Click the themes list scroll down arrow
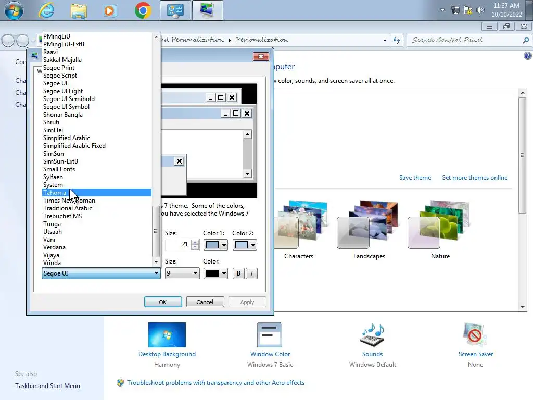Viewport: 533px width, 400px height. click(523, 307)
